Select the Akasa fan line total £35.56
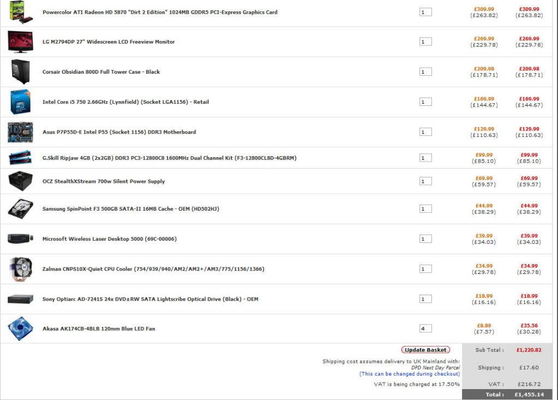Viewport: 558px width, 400px height. coord(529,326)
